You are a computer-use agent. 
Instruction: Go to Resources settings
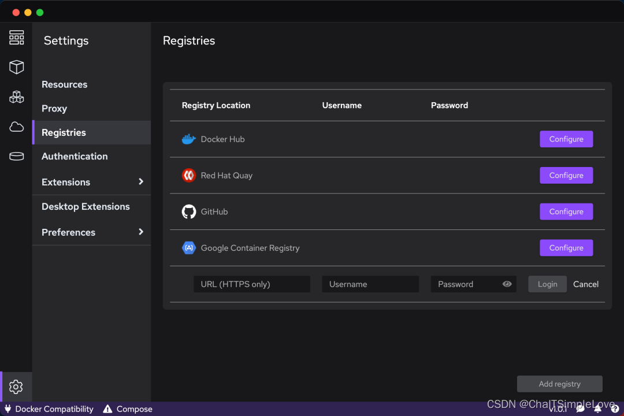pyautogui.click(x=91, y=84)
